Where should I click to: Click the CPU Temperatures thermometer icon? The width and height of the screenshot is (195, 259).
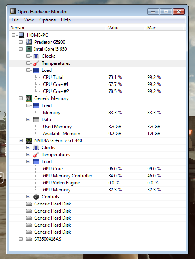click(x=36, y=63)
